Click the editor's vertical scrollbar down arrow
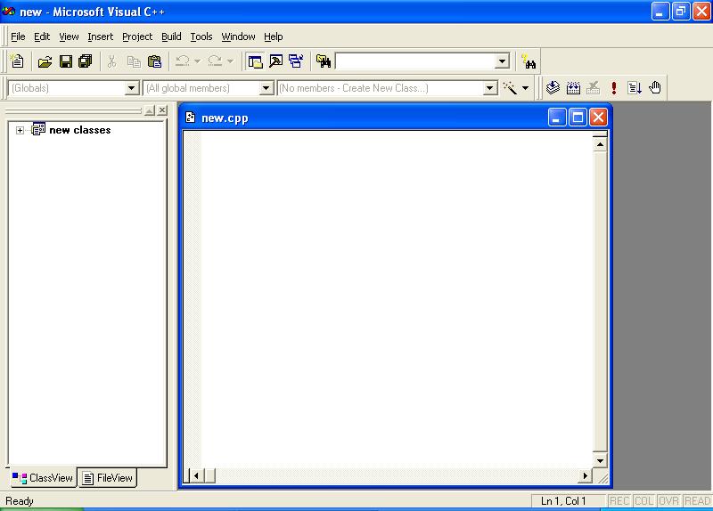This screenshot has height=511, width=713. click(x=600, y=460)
